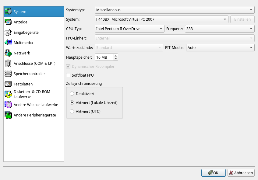Viewport: 258px width, 180px height.
Task: Select the Anschlüsse (COM & LPT) icon
Action: click(8, 63)
